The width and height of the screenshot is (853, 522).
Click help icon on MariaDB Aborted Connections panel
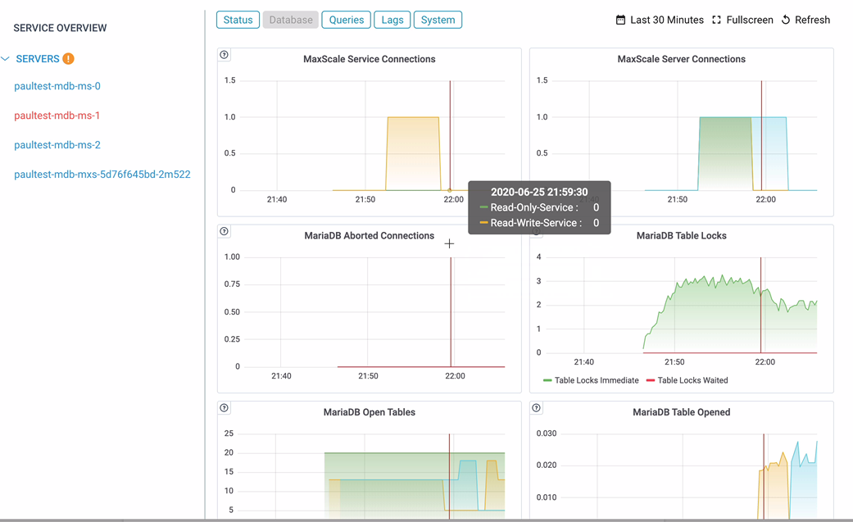225,232
